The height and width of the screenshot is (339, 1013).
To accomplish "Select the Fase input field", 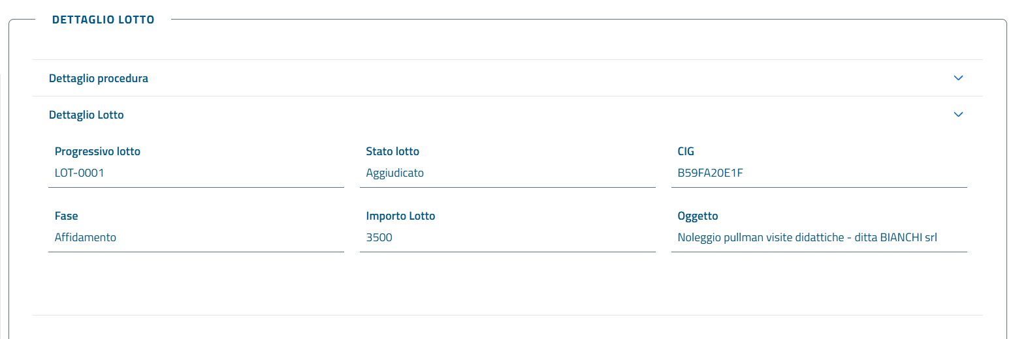I will [x=196, y=238].
